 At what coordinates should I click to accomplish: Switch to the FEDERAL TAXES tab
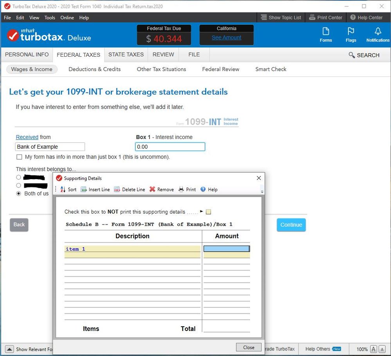[78, 55]
